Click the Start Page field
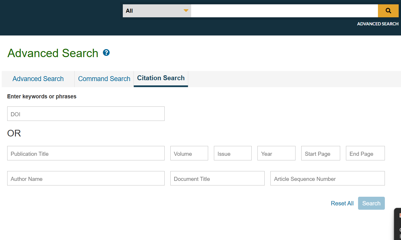 pyautogui.click(x=321, y=153)
